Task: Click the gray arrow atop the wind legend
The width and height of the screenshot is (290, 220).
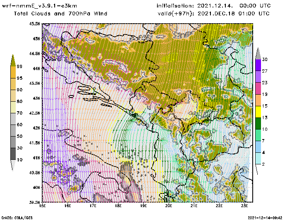Action: click(258, 54)
